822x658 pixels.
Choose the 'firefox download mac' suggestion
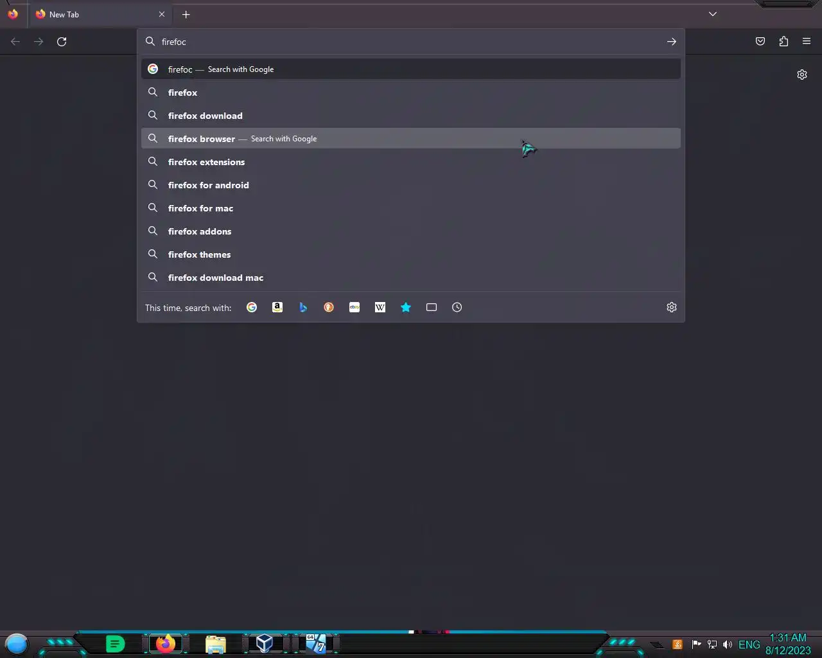click(x=411, y=278)
